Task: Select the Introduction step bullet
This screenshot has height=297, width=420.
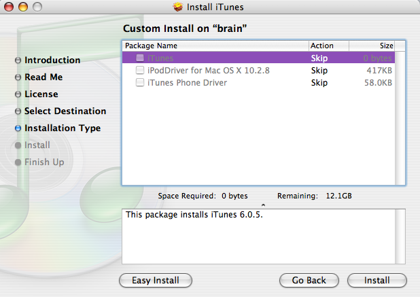Action: 18,60
